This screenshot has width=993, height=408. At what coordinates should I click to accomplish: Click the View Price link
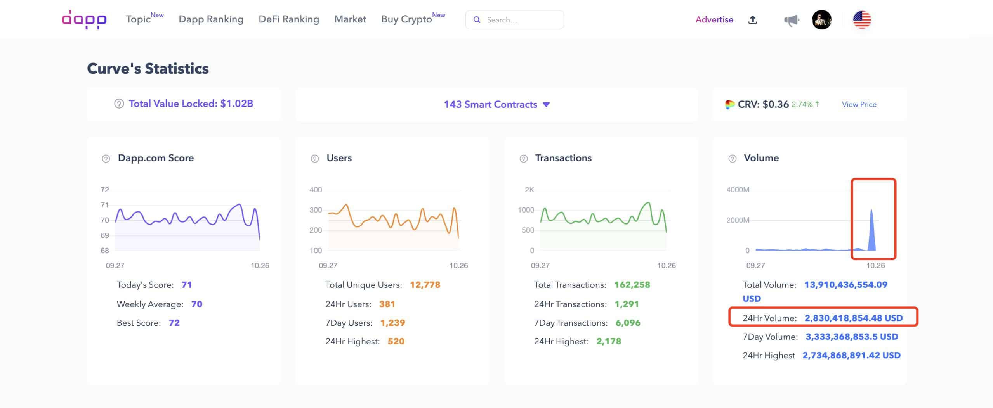point(859,104)
